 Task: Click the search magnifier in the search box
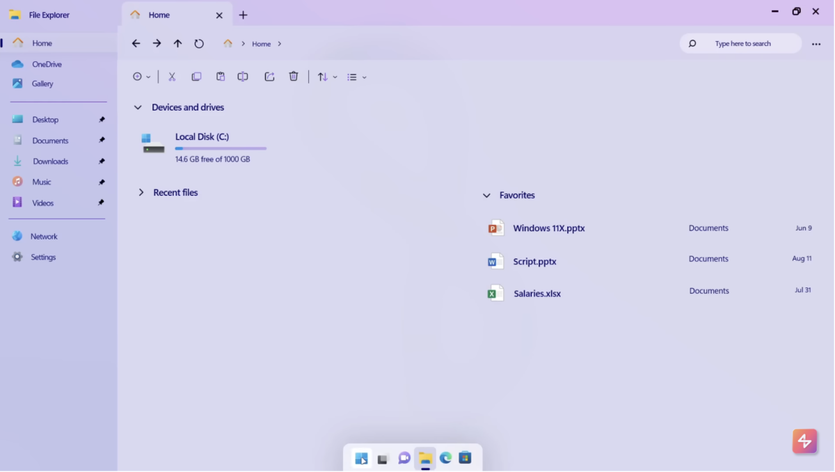692,43
